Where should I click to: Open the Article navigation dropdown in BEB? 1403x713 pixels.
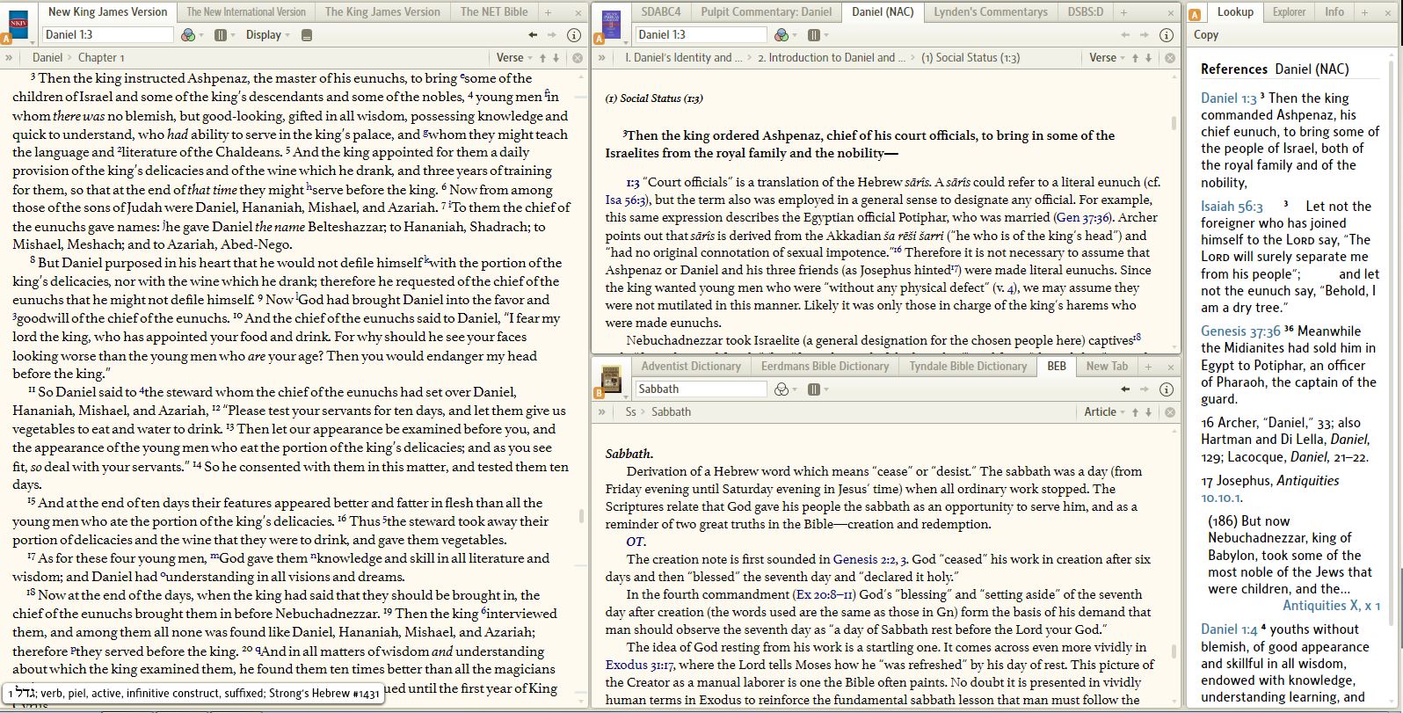coord(1103,412)
